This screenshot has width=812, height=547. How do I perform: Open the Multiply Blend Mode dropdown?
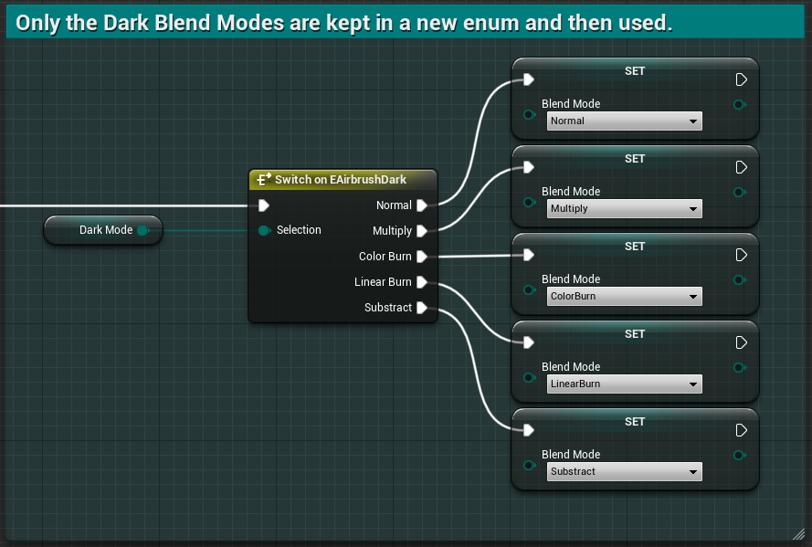(624, 208)
